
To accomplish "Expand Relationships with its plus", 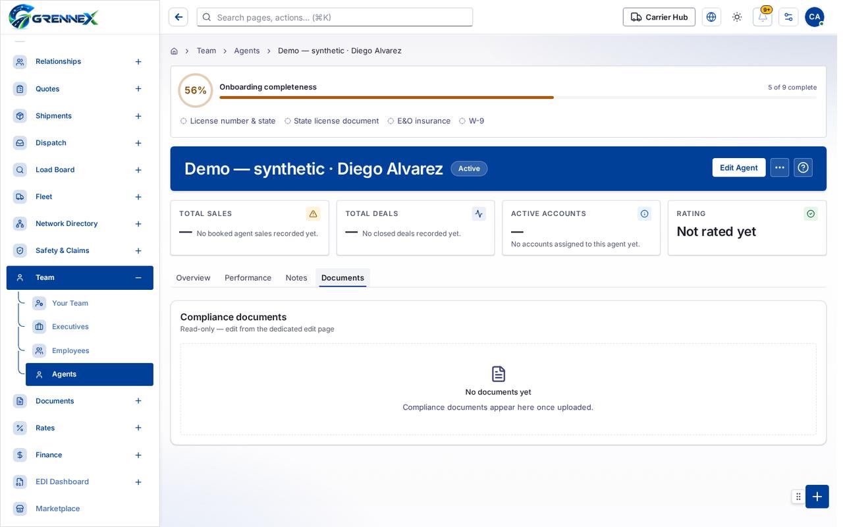I will 138,61.
